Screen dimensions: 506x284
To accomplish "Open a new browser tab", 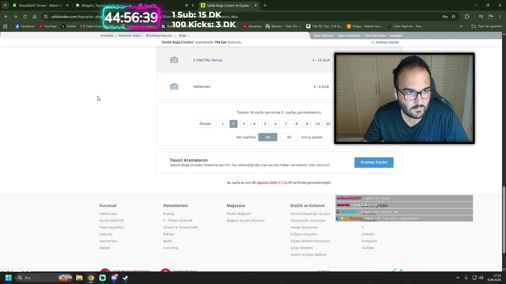I will point(265,6).
